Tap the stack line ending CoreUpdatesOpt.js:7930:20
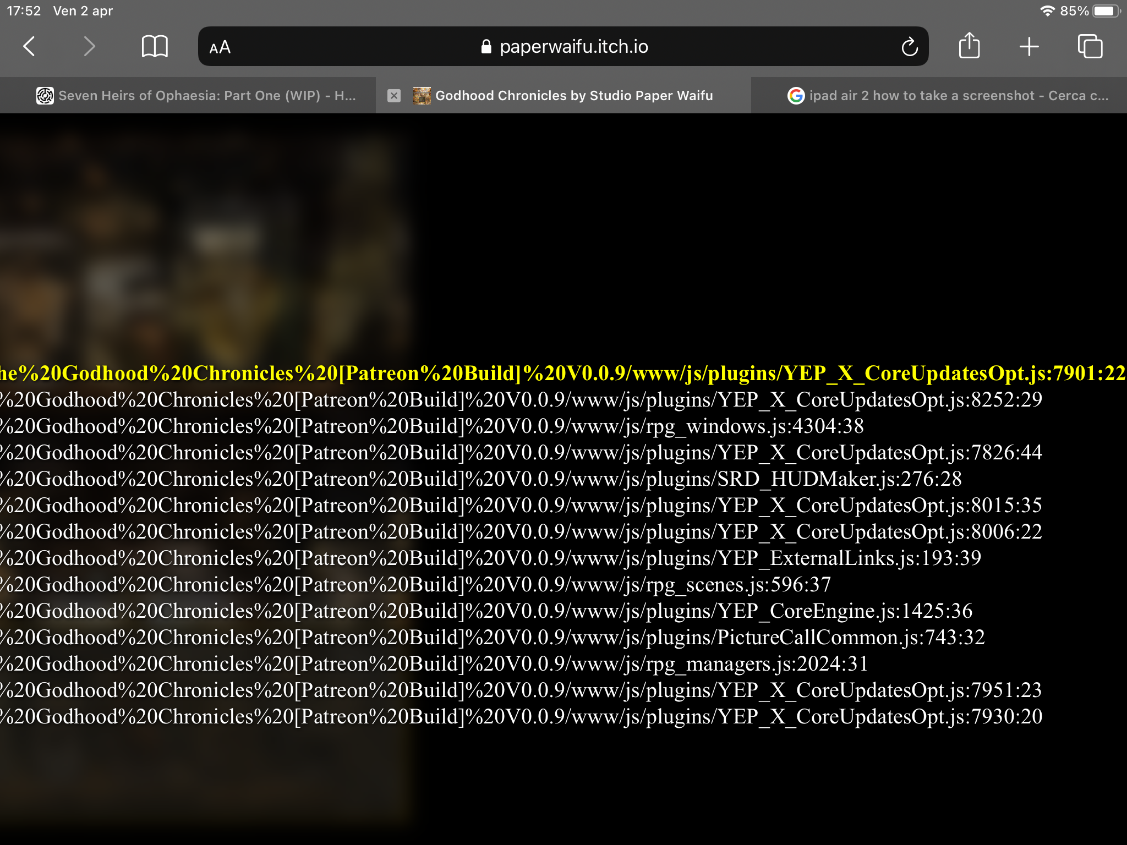Viewport: 1127px width, 845px height. [521, 717]
